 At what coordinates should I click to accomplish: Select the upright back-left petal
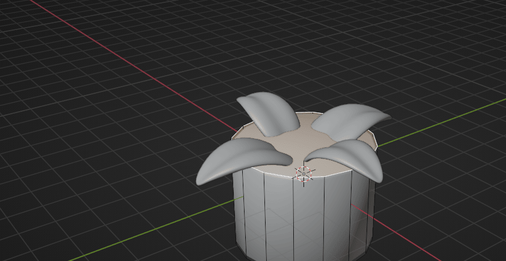coord(270,112)
